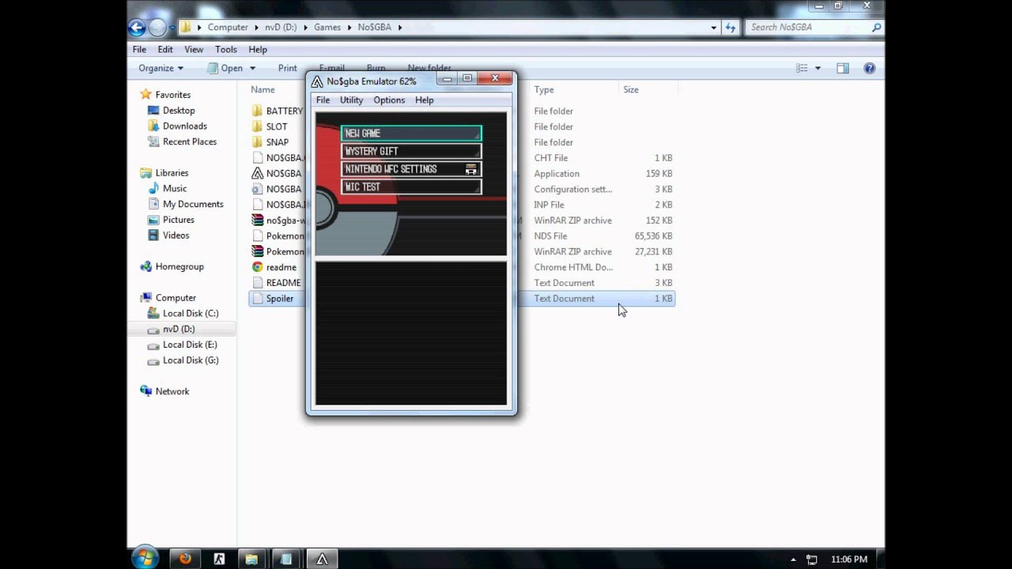Open Explorer's Help menu
1012x569 pixels.
tap(258, 49)
